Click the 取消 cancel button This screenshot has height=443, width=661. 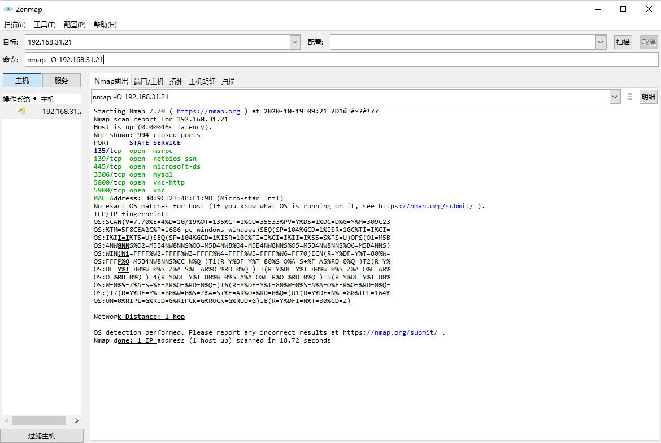[x=649, y=42]
